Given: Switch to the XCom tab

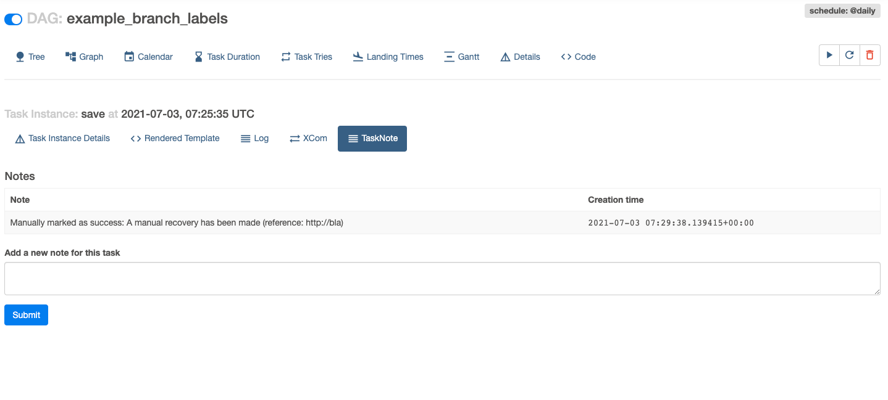Looking at the screenshot, I should click(308, 138).
